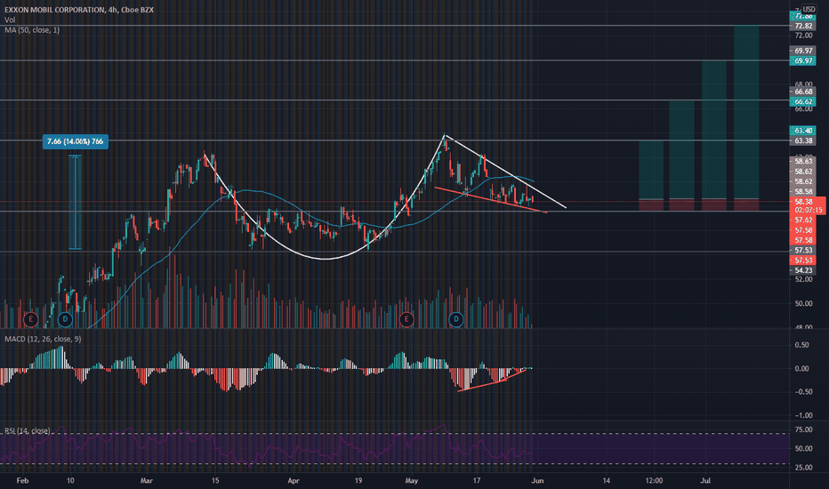829x489 pixels.
Task: Click the 58.63 price label
Action: pos(803,161)
